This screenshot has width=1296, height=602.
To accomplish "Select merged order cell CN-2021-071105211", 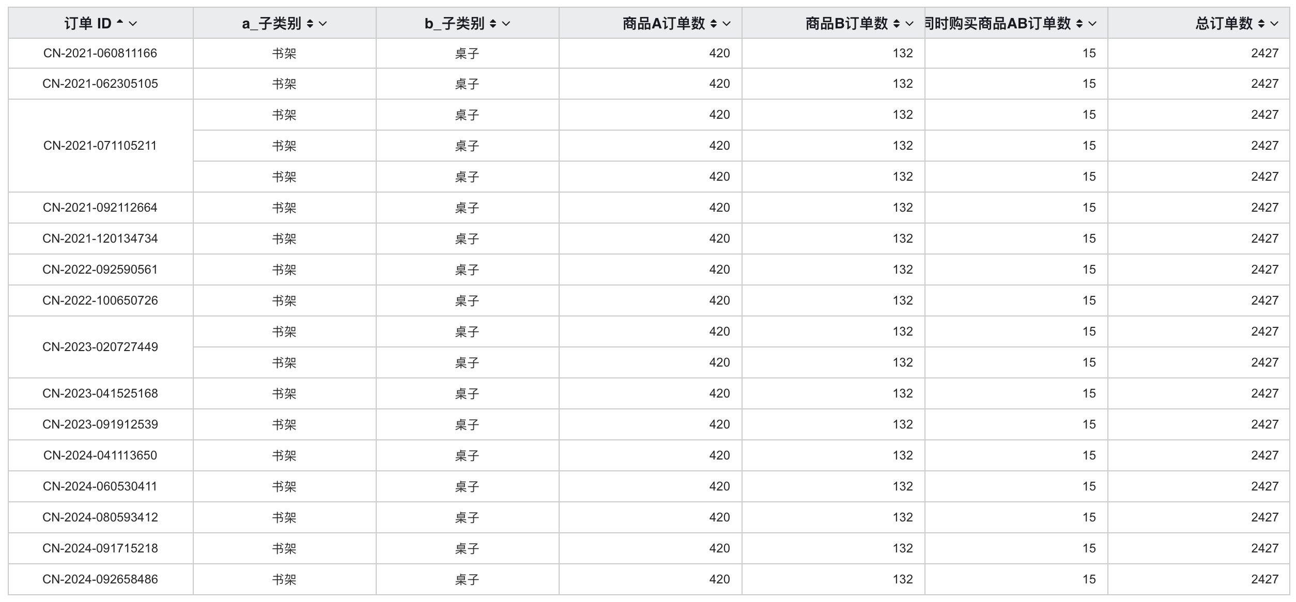I will 100,146.
